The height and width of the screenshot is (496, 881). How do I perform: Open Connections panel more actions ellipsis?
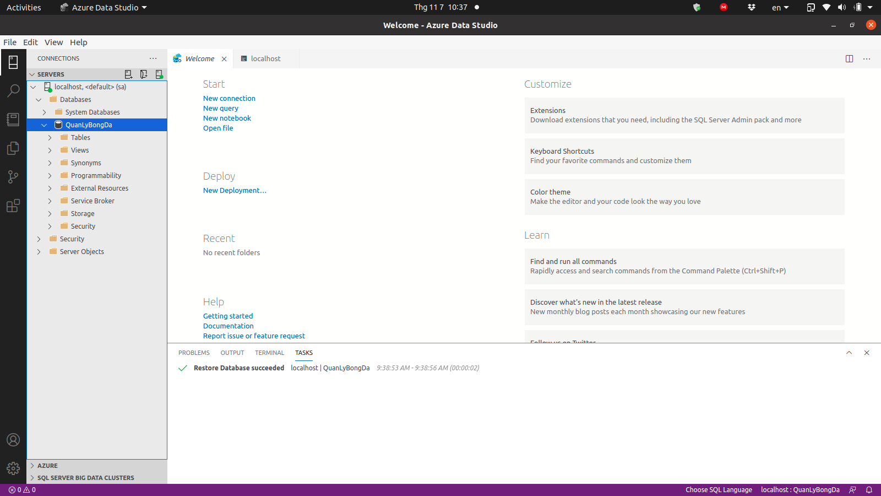click(x=153, y=58)
